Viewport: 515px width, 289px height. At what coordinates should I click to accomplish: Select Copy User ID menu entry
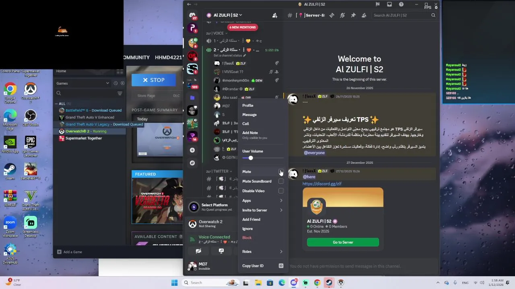pyautogui.click(x=262, y=266)
